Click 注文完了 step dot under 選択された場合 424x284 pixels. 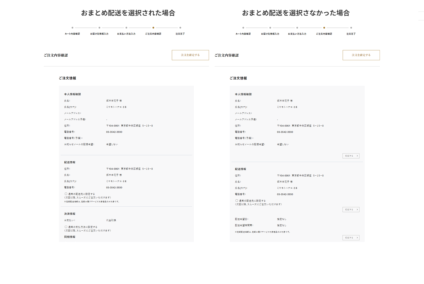pos(180,28)
